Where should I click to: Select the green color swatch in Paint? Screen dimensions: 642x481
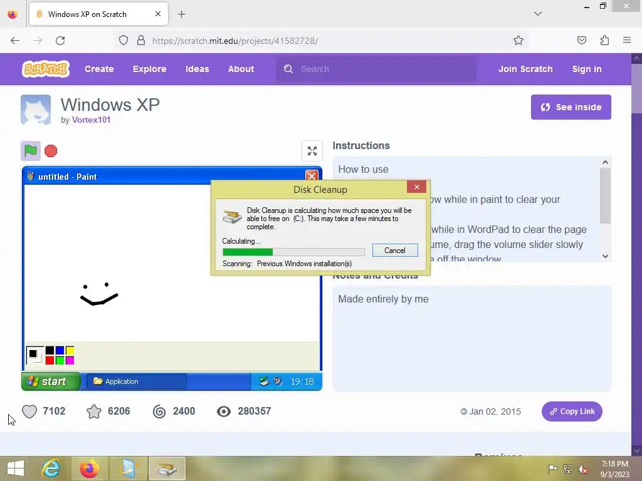pyautogui.click(x=60, y=360)
